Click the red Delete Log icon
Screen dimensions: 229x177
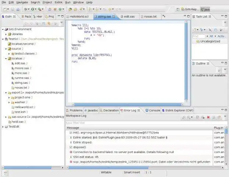click(208, 117)
